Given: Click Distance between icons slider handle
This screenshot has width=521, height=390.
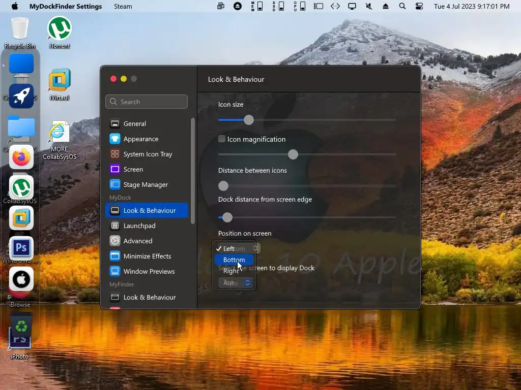Looking at the screenshot, I should (223, 186).
